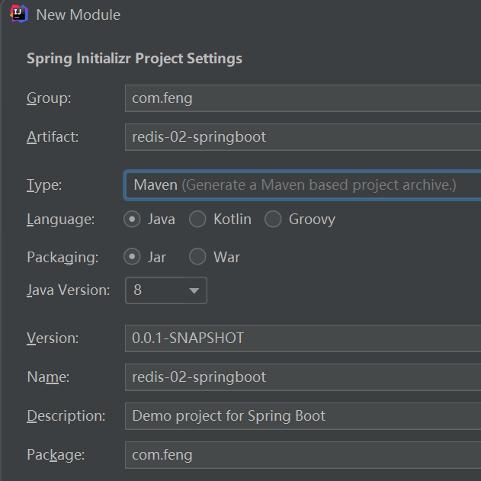This screenshot has height=481, width=481.
Task: Expand the Java Version dropdown
Action: point(165,290)
